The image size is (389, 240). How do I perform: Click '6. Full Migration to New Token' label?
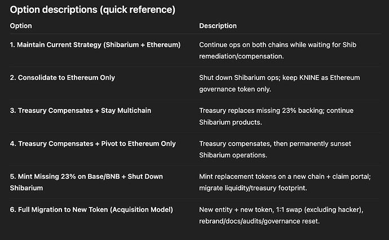point(91,210)
